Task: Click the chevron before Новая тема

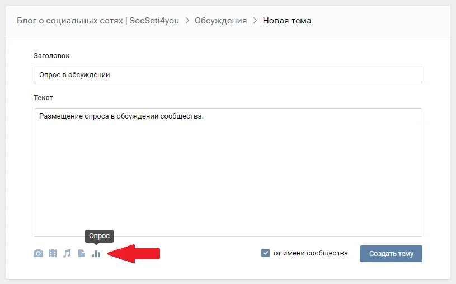Action: (255, 21)
